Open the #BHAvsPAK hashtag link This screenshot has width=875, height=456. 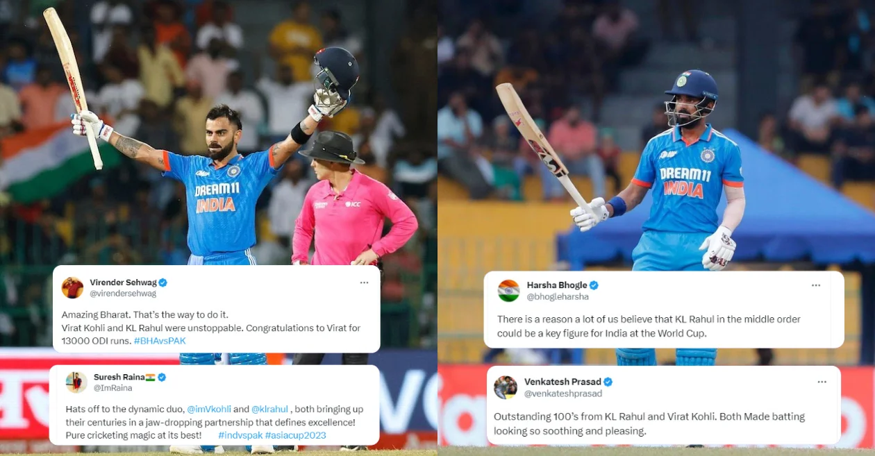coord(160,341)
